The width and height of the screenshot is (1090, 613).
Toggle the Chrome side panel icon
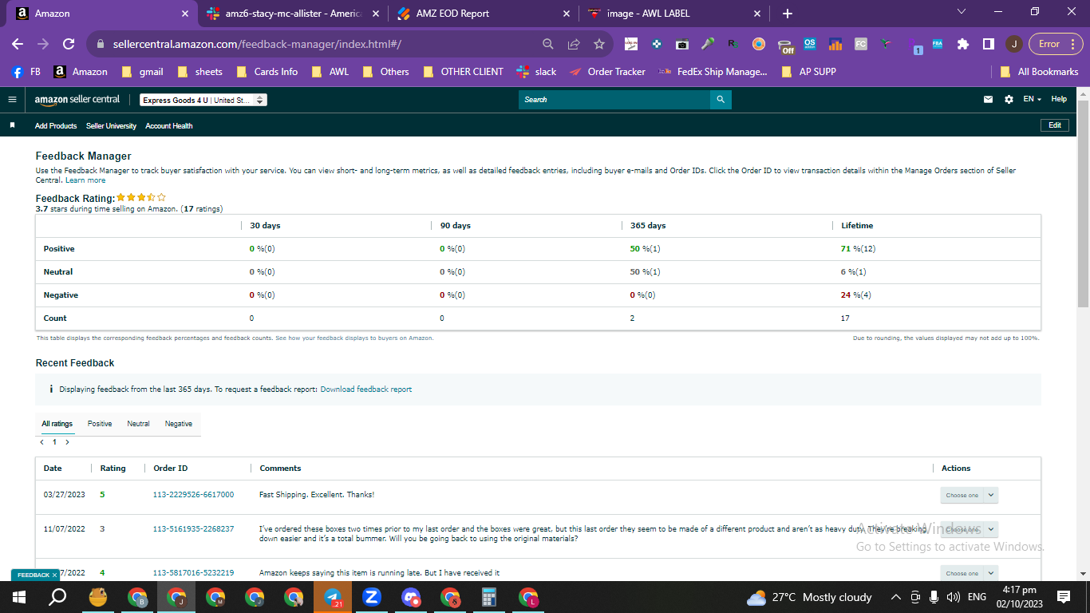click(988, 44)
